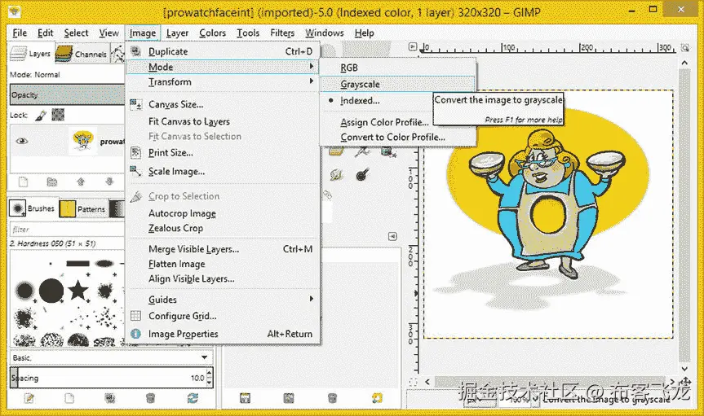Click the edit brush icon
This screenshot has width=704, height=416.
[29, 398]
